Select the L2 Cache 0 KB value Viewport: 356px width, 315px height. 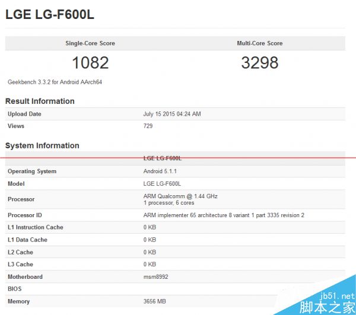point(150,252)
